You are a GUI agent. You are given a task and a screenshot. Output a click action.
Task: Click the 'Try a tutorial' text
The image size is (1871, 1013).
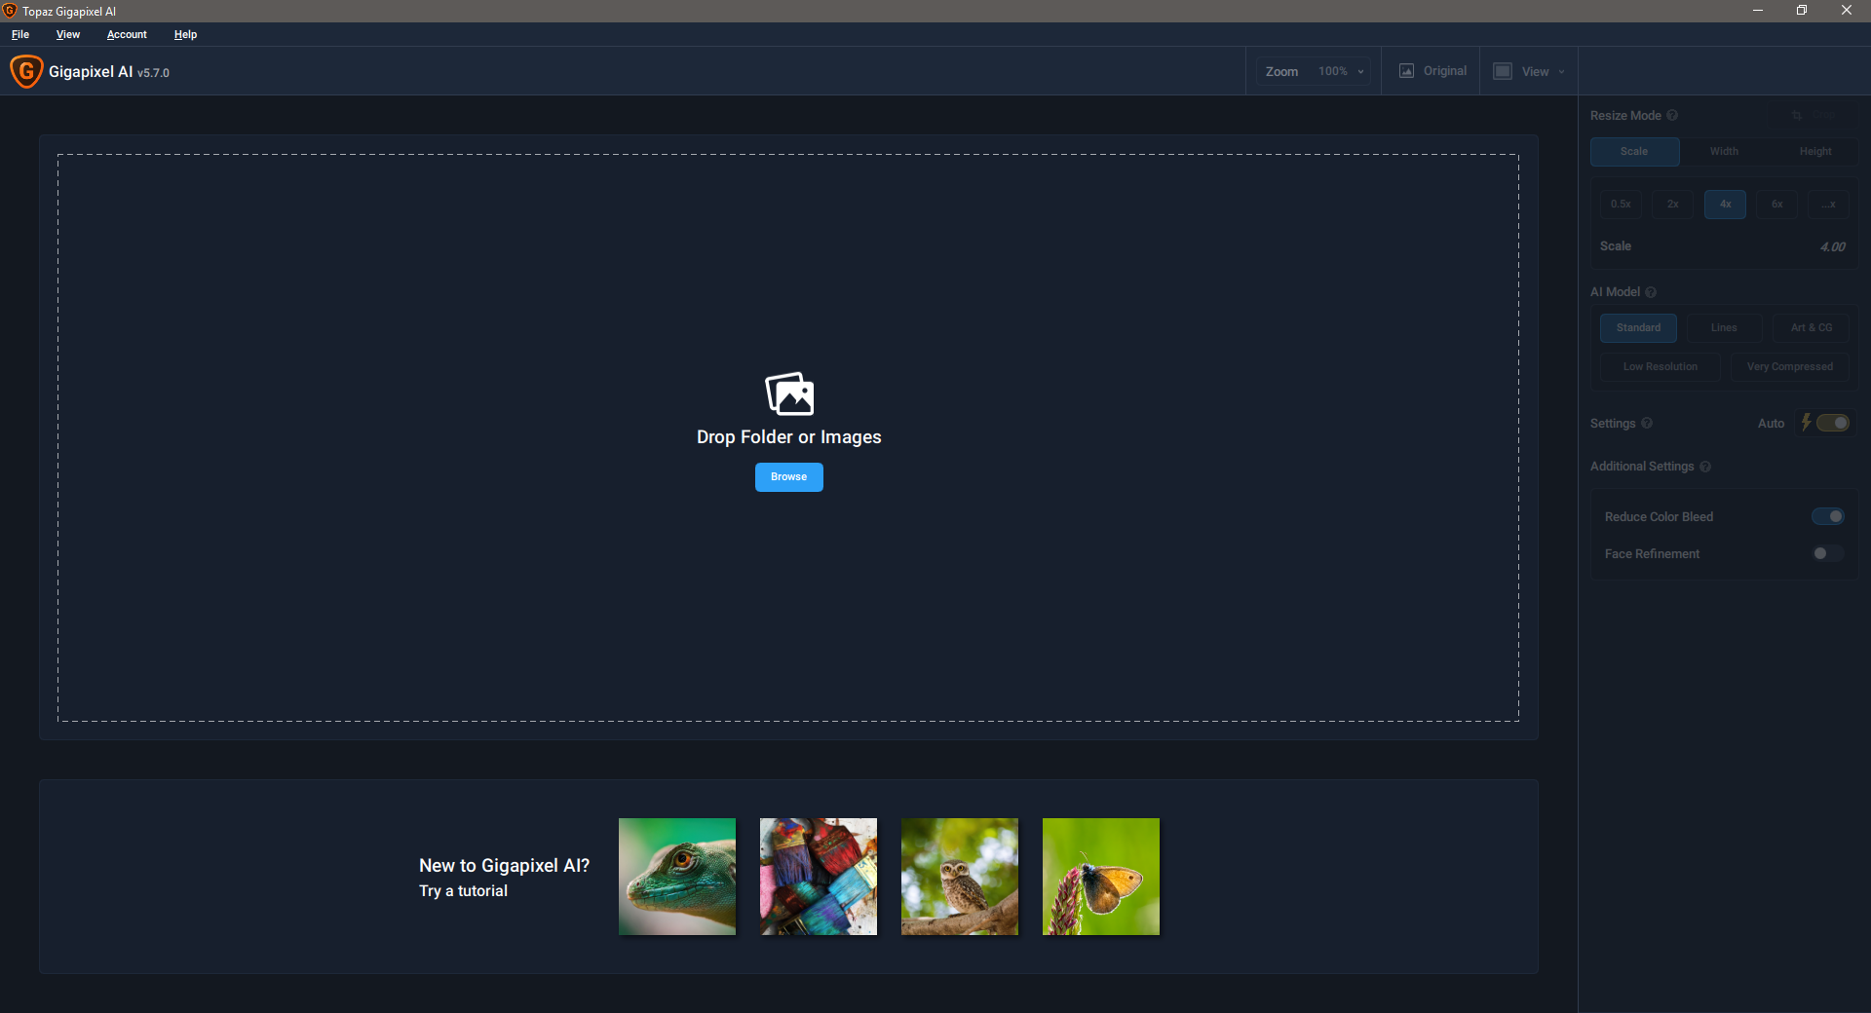coord(463,891)
